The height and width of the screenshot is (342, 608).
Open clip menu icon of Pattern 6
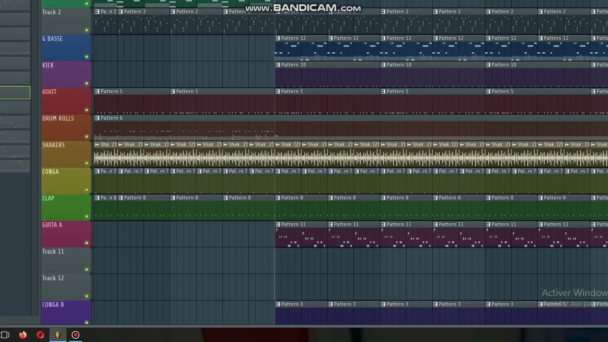click(x=97, y=118)
